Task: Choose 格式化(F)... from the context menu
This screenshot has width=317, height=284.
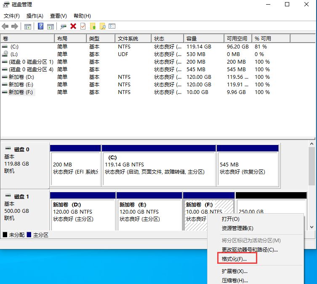Action: 234,259
